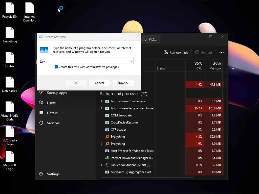The height and width of the screenshot is (194, 259).
Task: Select the Visual Studio Code desktop shortcut
Action: [x=10, y=111]
